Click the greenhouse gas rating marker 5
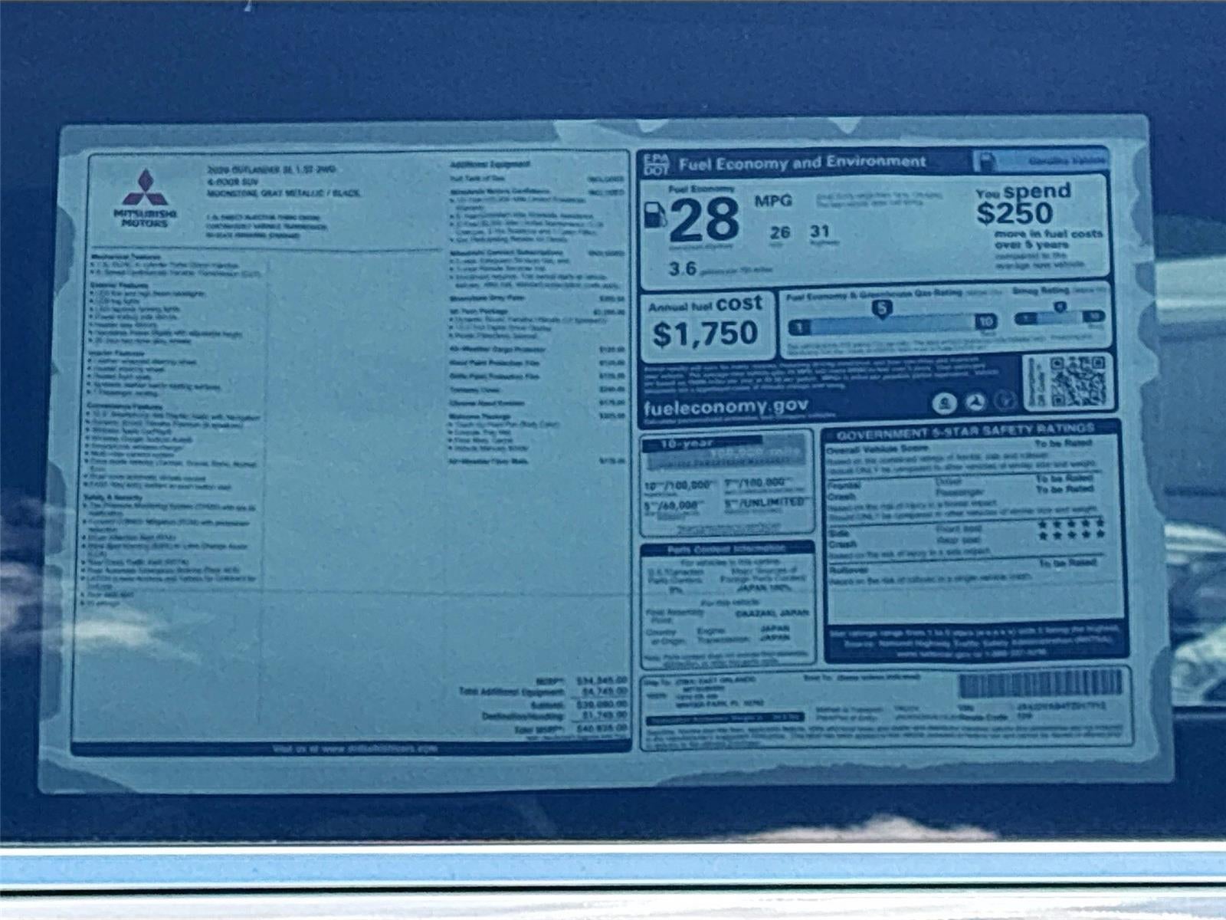This screenshot has width=1226, height=920. coord(882,309)
